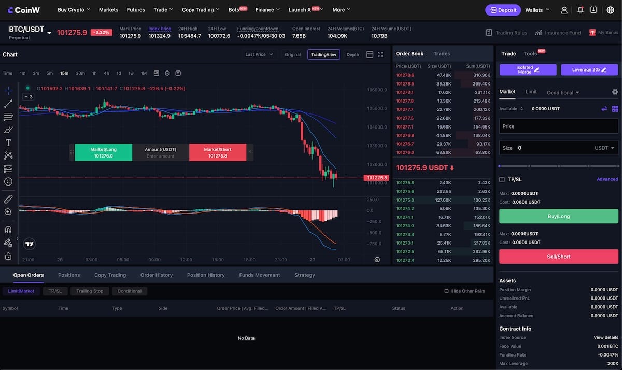The width and height of the screenshot is (622, 370).
Task: Click the Deposit button
Action: 503,10
